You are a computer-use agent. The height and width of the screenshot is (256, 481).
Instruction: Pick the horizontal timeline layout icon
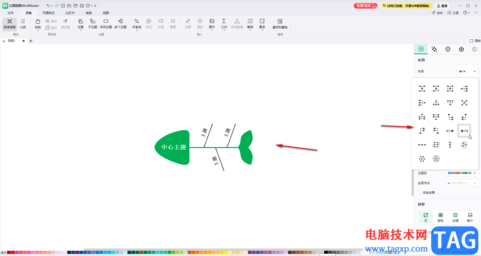[x=422, y=145]
